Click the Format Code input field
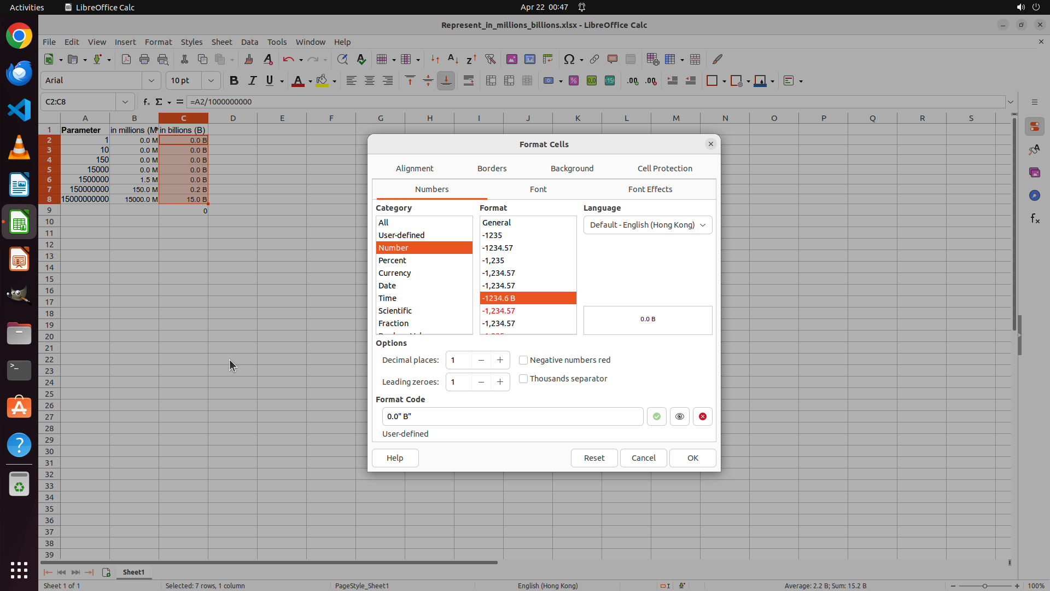Image resolution: width=1050 pixels, height=591 pixels. coord(512,416)
